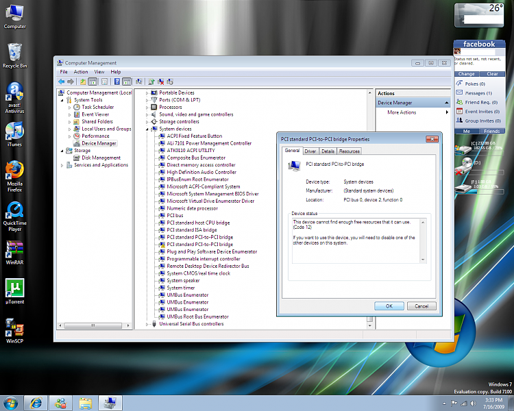
Task: Click Clear on the facebook gadget
Action: (492, 74)
